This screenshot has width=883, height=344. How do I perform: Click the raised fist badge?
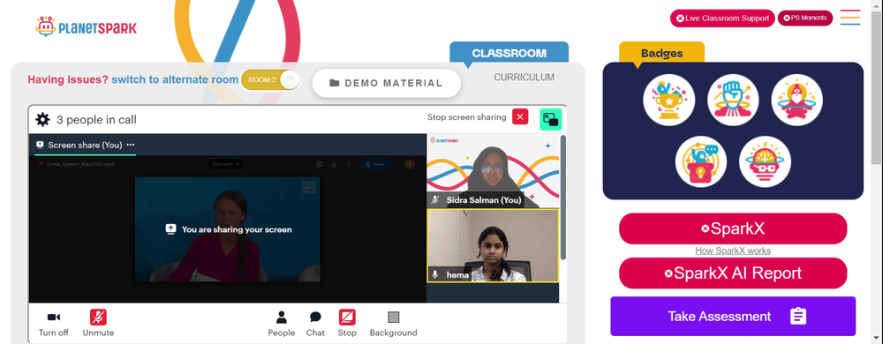(x=733, y=100)
